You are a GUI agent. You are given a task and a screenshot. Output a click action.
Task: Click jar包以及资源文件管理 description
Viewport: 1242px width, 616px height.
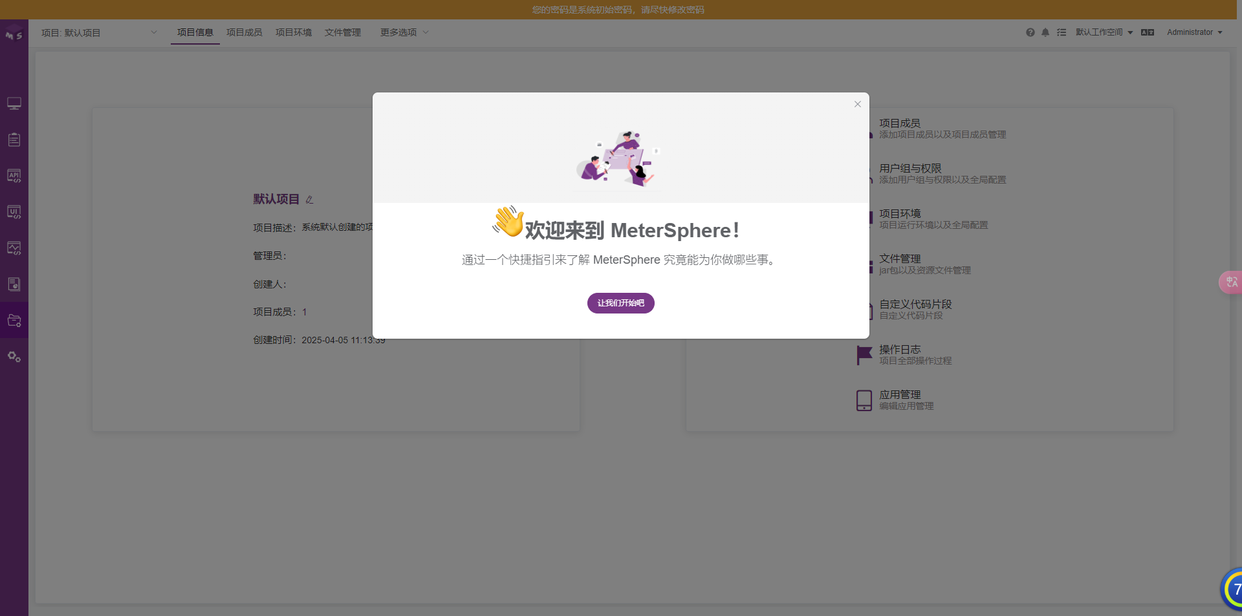[x=925, y=270]
